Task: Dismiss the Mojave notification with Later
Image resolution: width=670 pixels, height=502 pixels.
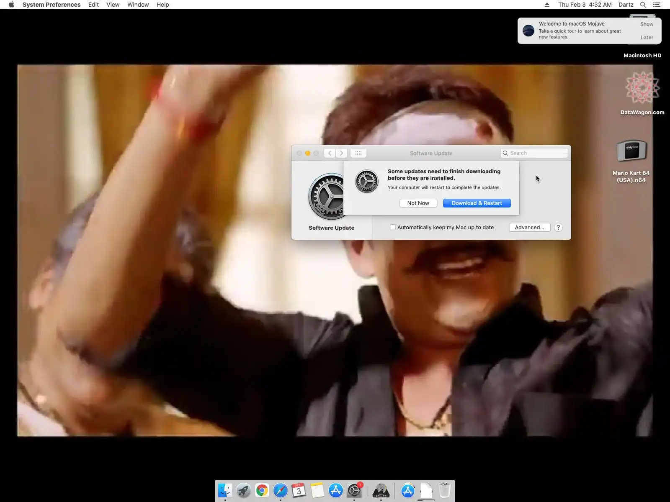Action: pos(647,37)
